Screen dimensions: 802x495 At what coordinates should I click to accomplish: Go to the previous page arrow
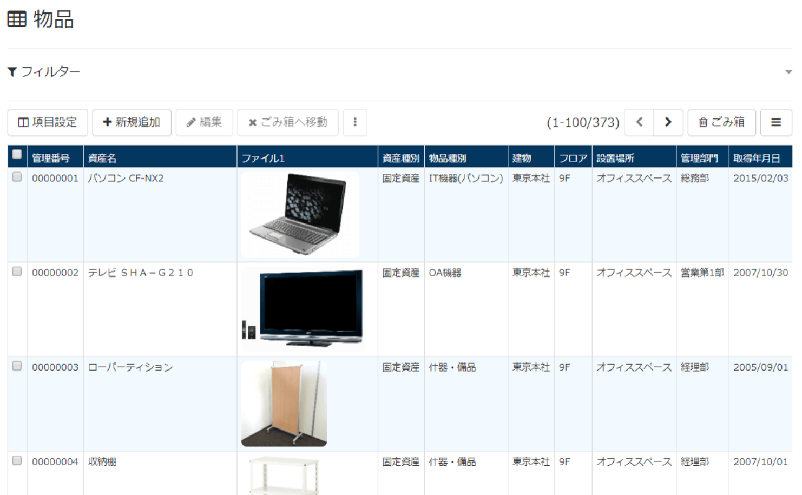(639, 122)
